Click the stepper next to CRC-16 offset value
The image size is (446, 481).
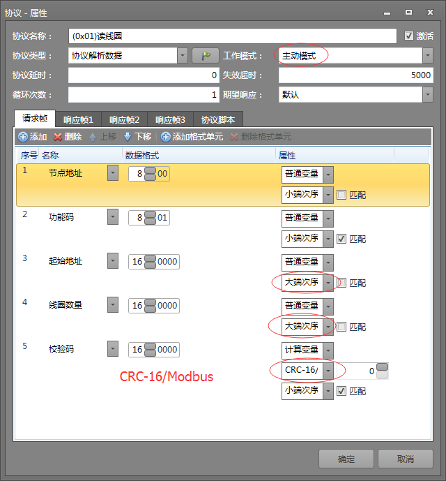tap(382, 371)
